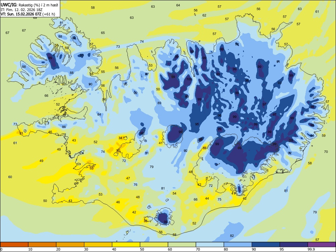The height and width of the screenshot is (252, 336).
Task: Select the 70–80 pale blue legend swatch
Action: point(210,245)
